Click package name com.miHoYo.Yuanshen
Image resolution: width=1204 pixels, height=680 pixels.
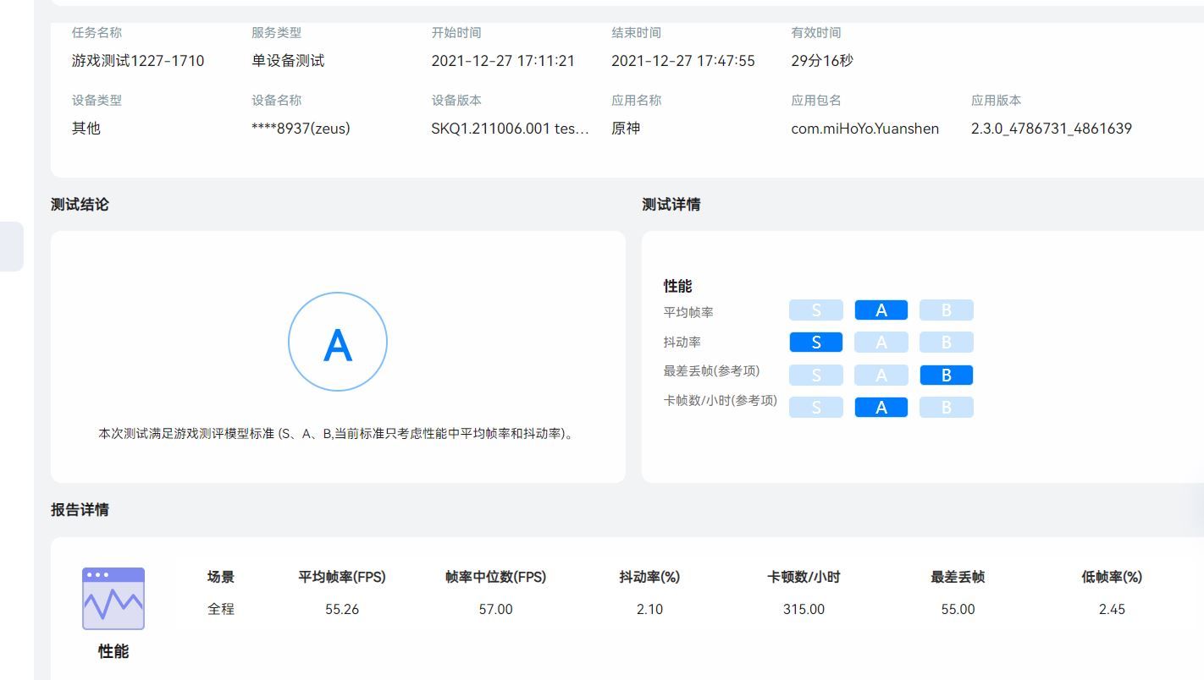pos(865,129)
